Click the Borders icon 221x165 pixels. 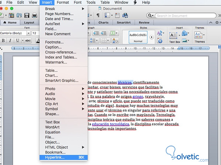[x=104, y=41]
